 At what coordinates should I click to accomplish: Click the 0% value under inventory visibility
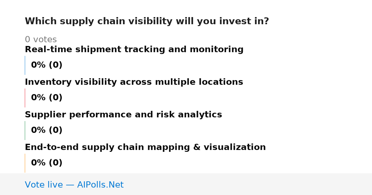click(38, 98)
